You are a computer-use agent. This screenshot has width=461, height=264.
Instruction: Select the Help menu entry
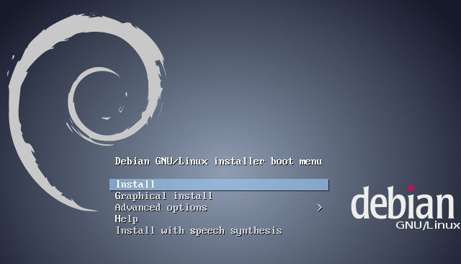point(127,219)
